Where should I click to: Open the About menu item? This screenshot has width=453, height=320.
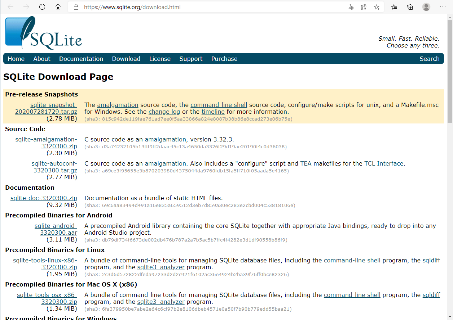(x=42, y=59)
